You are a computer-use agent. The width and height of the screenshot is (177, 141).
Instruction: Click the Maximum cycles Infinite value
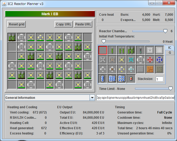(167, 123)
